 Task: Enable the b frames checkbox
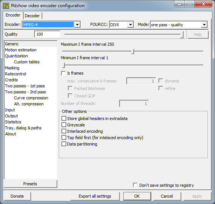coord(63,73)
